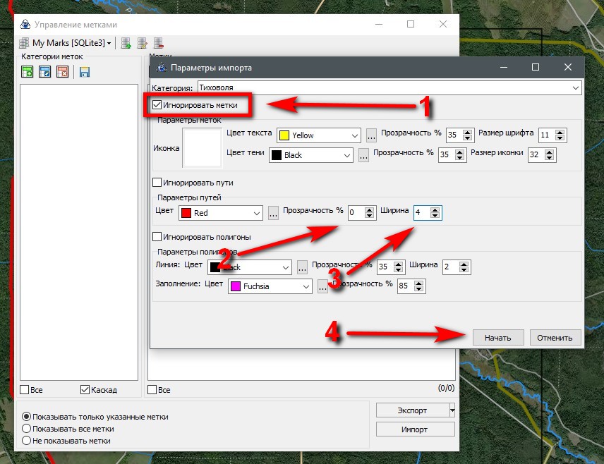Click the Управление метками title bar app icon
This screenshot has height=464, width=604.
click(25, 24)
